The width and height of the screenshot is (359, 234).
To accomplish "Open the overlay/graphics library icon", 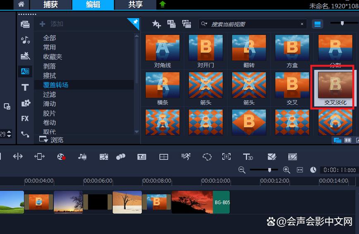I will (x=26, y=103).
